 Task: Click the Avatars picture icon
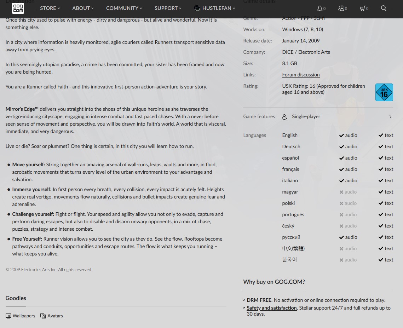click(x=43, y=316)
